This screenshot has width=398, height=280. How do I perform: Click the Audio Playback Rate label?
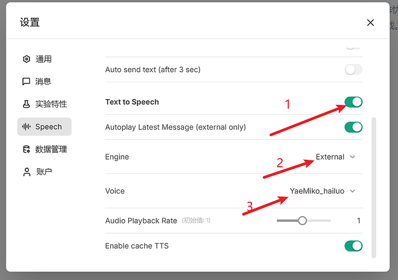(x=141, y=221)
